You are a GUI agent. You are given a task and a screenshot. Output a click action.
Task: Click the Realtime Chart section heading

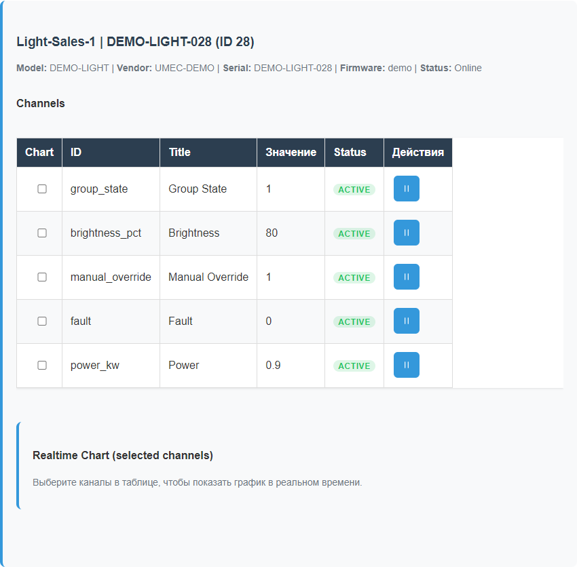tap(122, 455)
